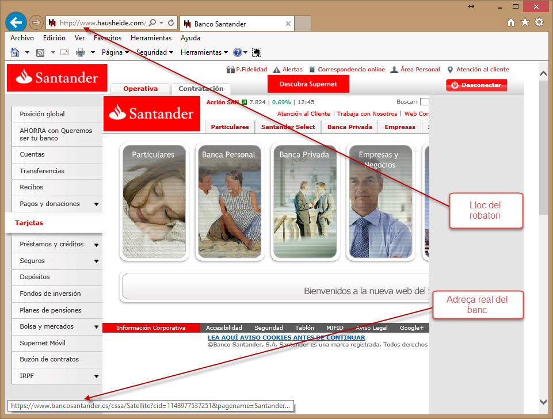Click the Desconectar button

click(x=476, y=85)
